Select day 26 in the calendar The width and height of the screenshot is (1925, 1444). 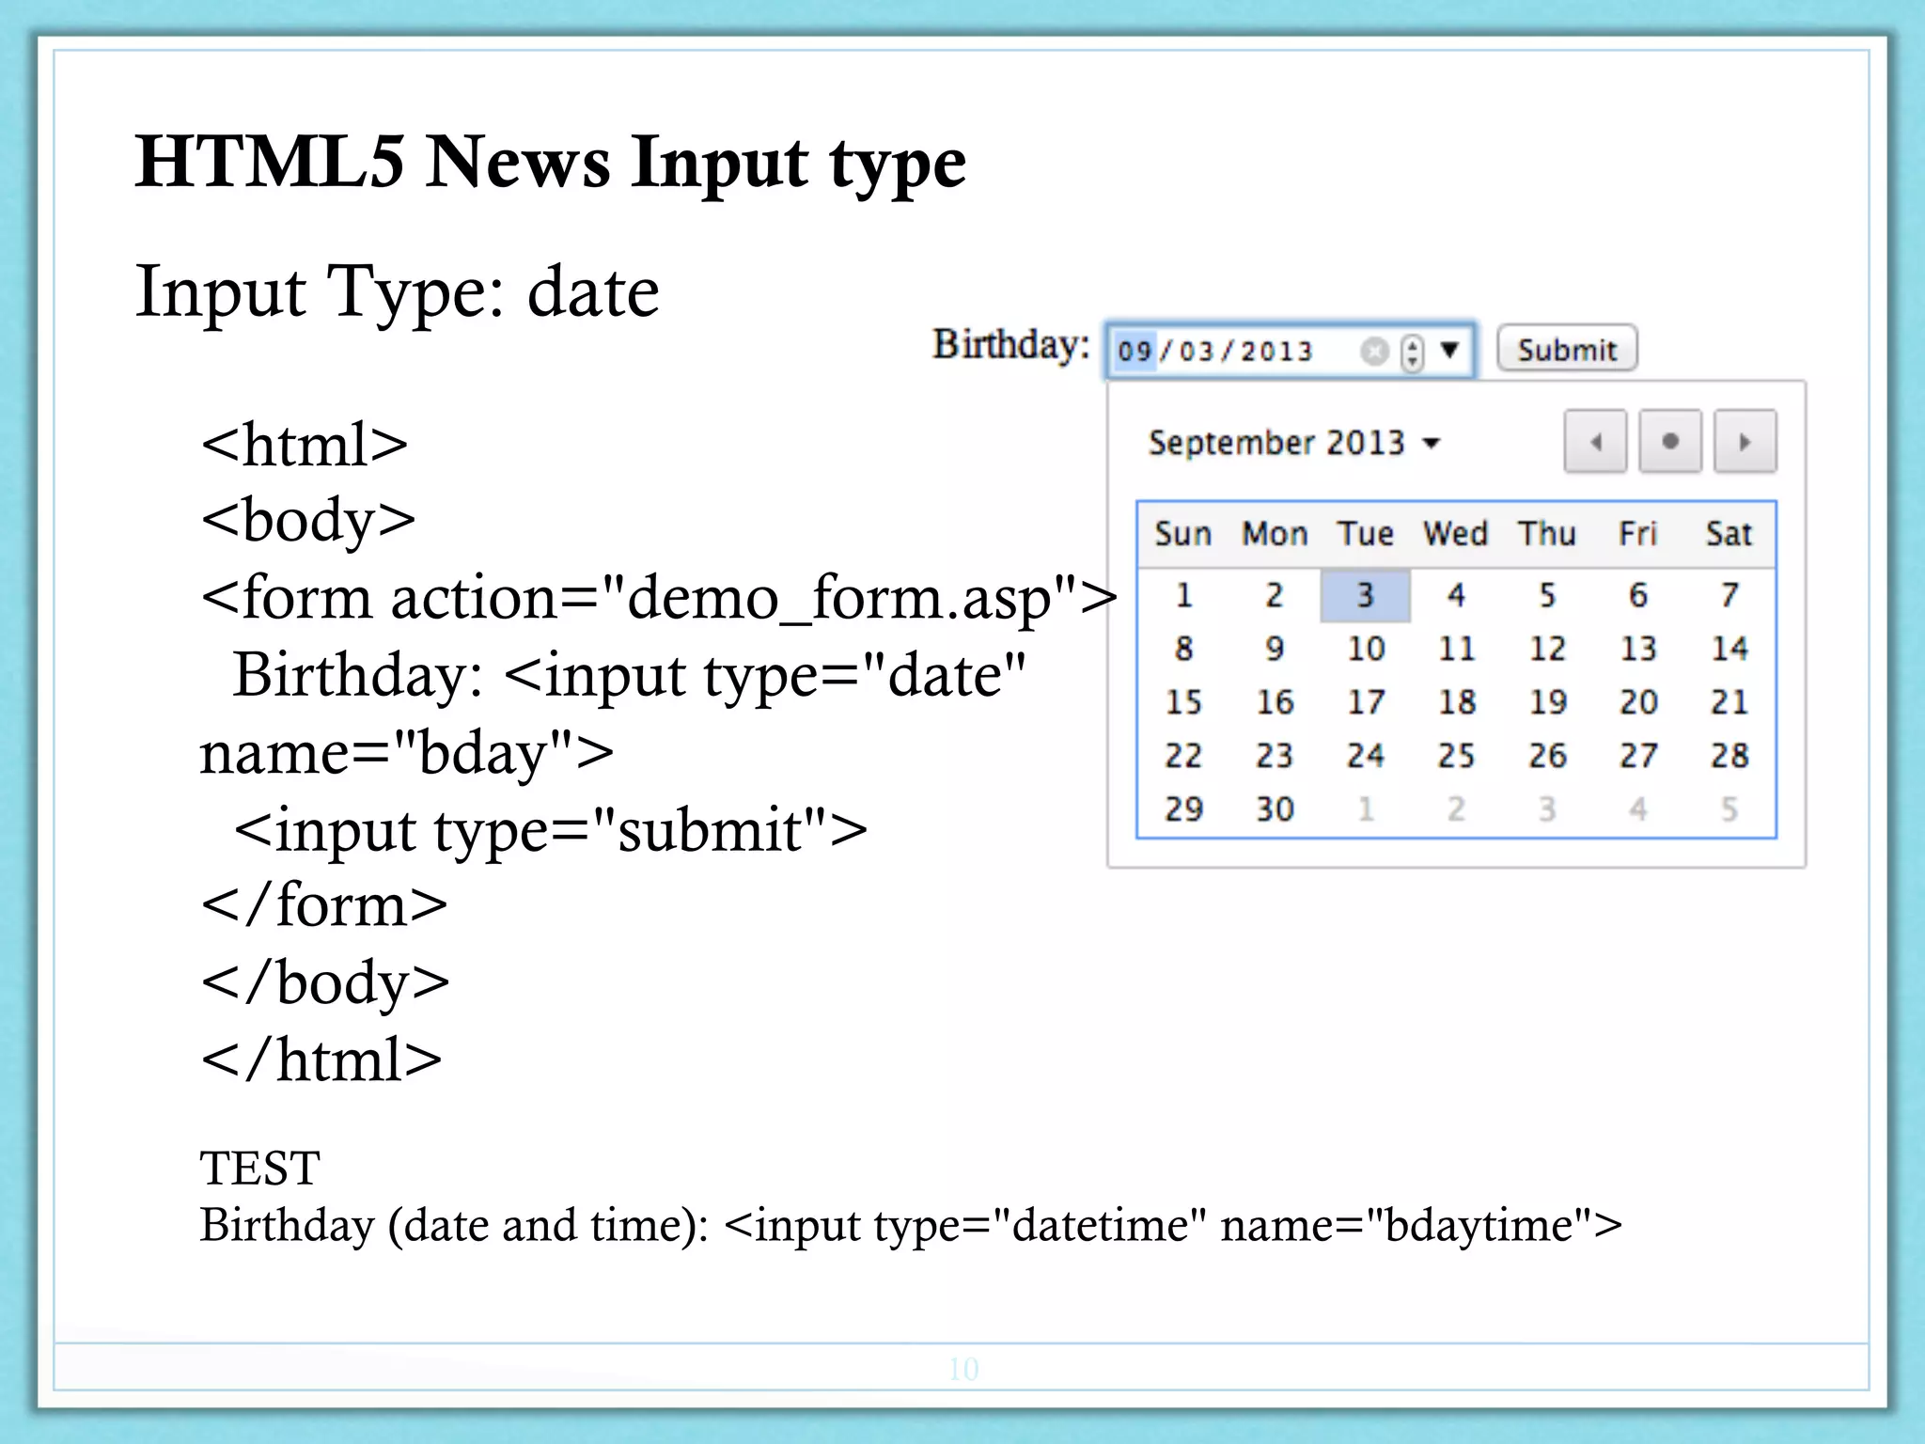(x=1547, y=756)
